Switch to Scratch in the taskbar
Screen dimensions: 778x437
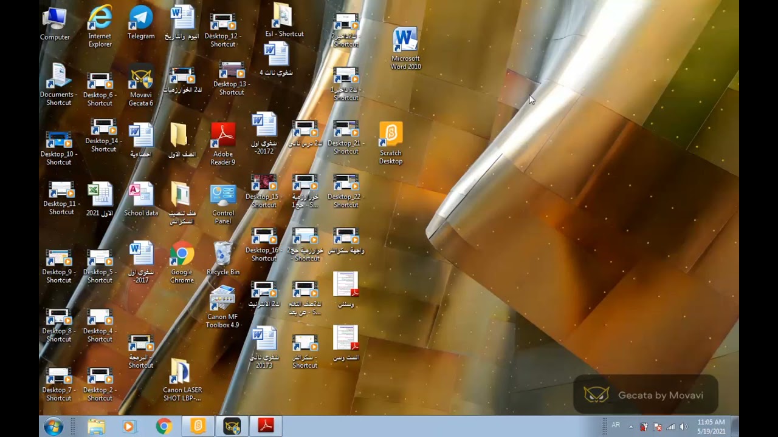coord(198,427)
